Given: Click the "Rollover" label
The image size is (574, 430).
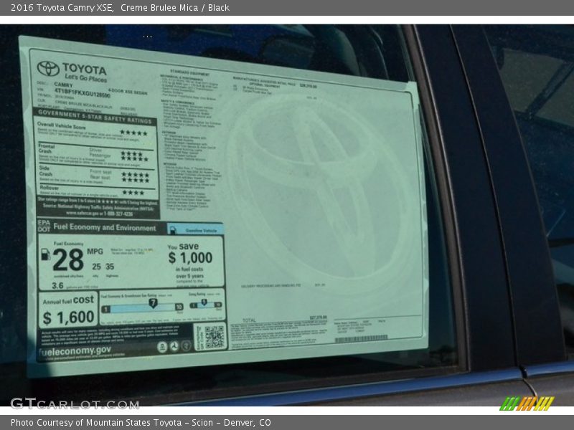Looking at the screenshot, I should pos(49,188).
